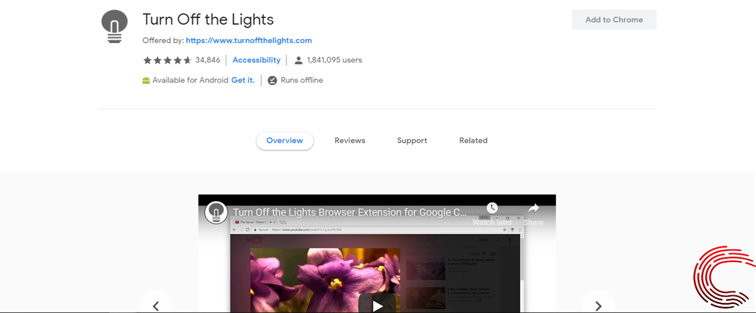Click the users person icon
Image resolution: width=756 pixels, height=313 pixels.
(298, 60)
